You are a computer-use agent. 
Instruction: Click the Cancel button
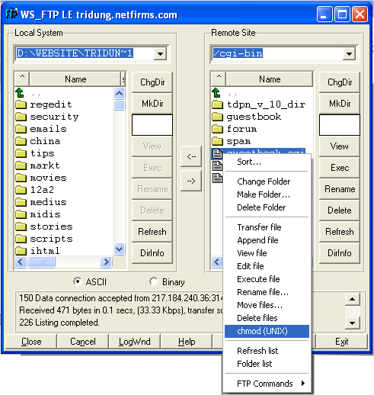point(83,342)
